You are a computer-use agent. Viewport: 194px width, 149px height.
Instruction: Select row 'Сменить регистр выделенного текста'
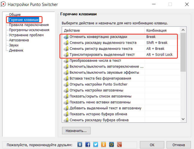tap(121, 49)
